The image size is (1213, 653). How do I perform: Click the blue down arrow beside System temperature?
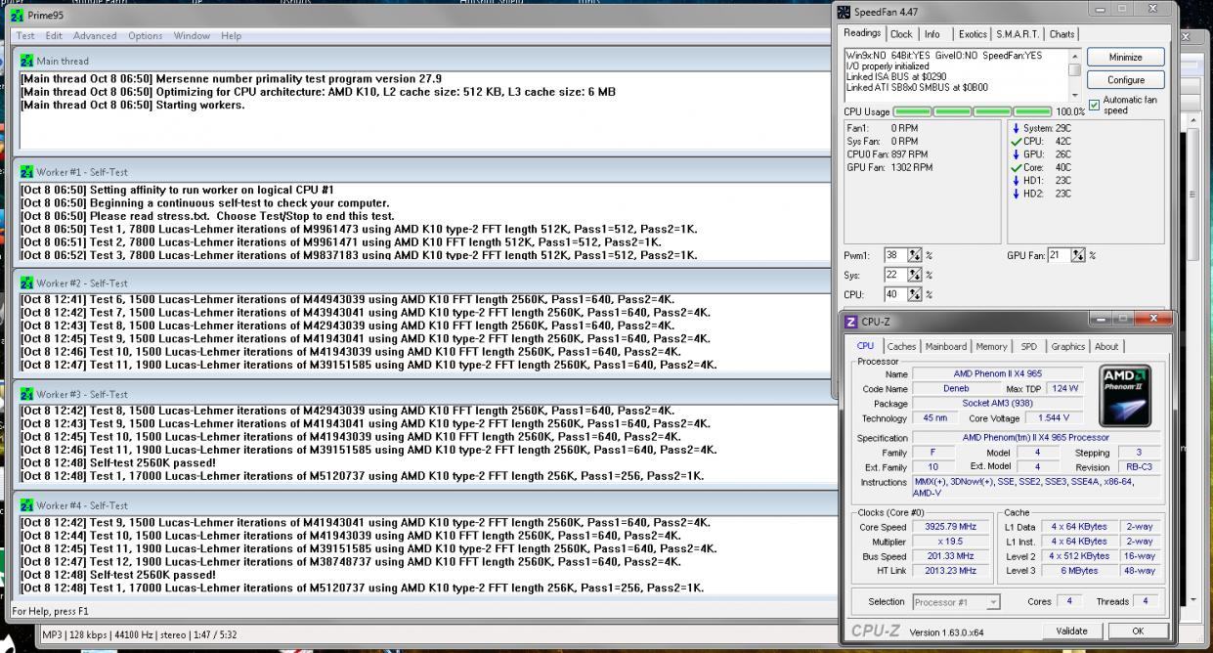[x=1017, y=128]
